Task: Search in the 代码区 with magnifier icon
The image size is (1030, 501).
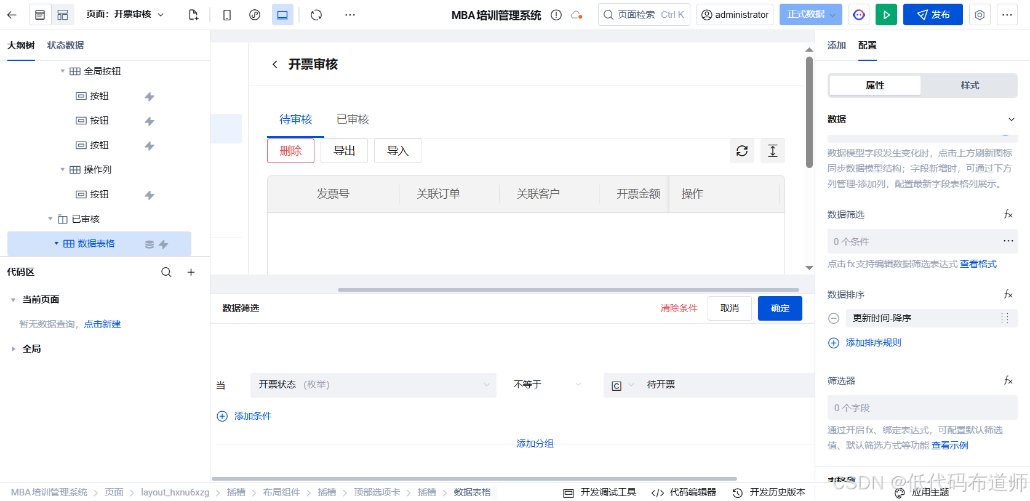Action: point(166,272)
